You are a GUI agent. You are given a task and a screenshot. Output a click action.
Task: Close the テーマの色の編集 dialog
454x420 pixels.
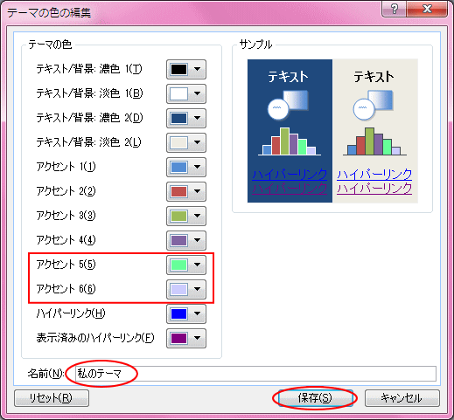427,10
